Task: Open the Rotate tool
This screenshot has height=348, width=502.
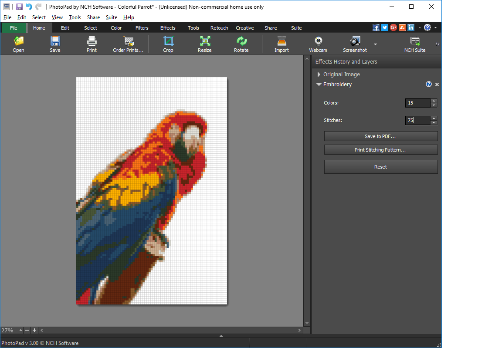Action: pos(241,44)
